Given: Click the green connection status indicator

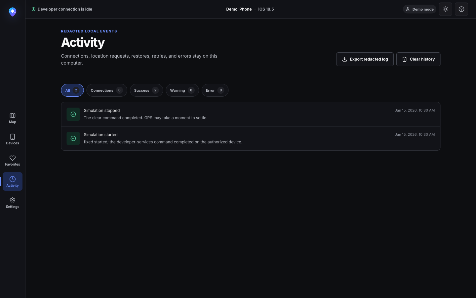Looking at the screenshot, I should point(33,9).
